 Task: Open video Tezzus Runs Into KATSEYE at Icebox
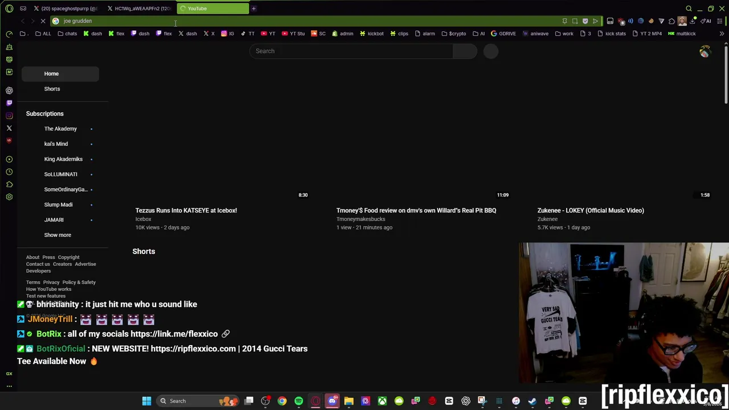186,211
